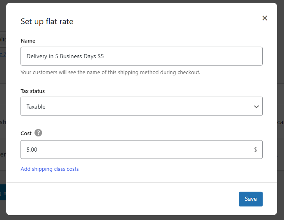284x220 pixels.
Task: Click the Set up flat rate heading
Action: [47, 22]
